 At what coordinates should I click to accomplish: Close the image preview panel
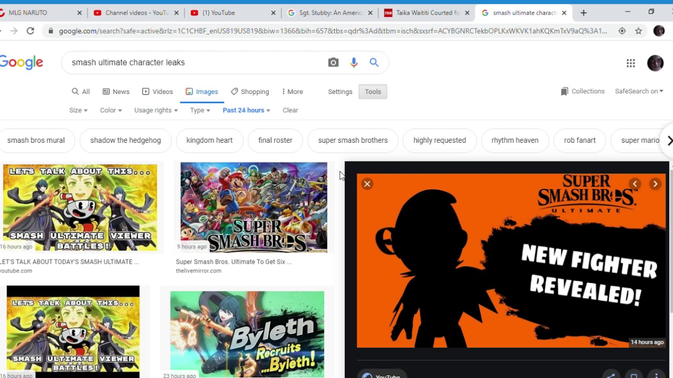367,184
